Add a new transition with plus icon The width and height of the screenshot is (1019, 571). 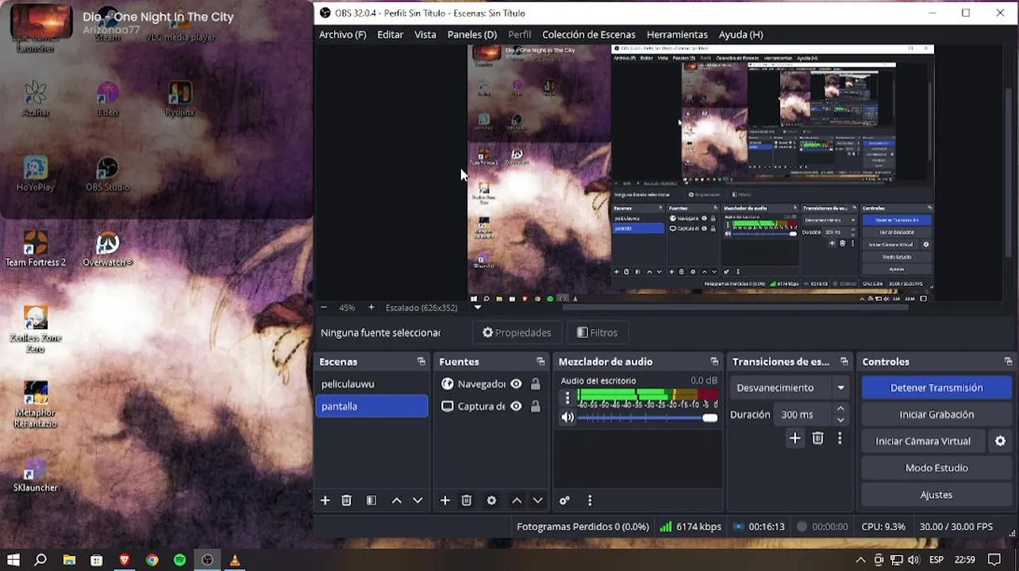[x=794, y=438]
